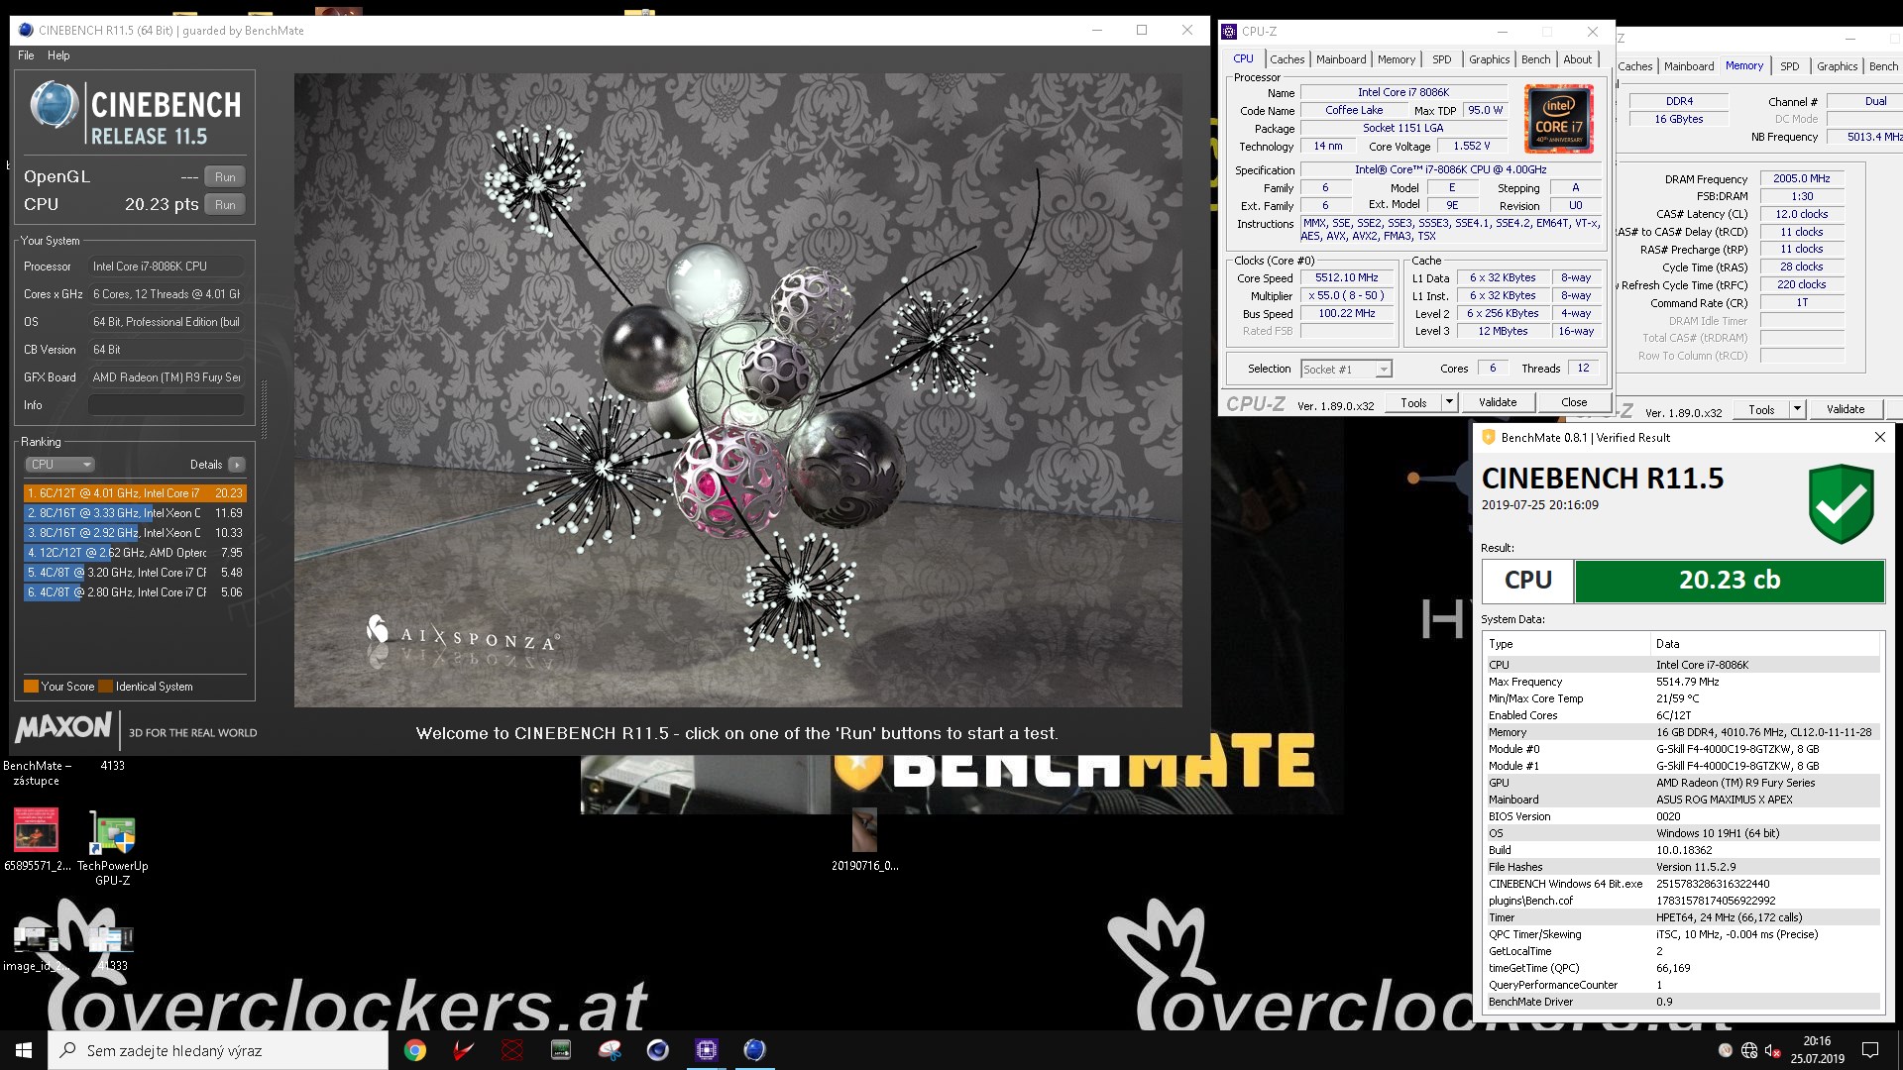Select the TechPowerUp GPU-Z desktop icon

point(112,848)
